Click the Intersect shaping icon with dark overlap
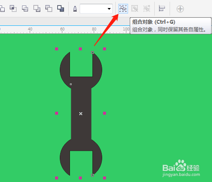212x182 pixels. pos(13,8)
